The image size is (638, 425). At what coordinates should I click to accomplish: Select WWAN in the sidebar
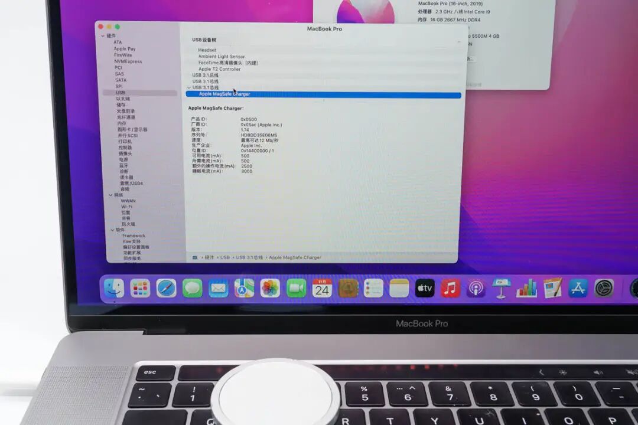[x=128, y=201]
